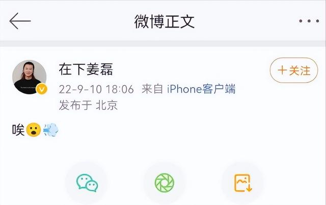
Task: Open the iPhone客户端 source link
Action: click(201, 89)
